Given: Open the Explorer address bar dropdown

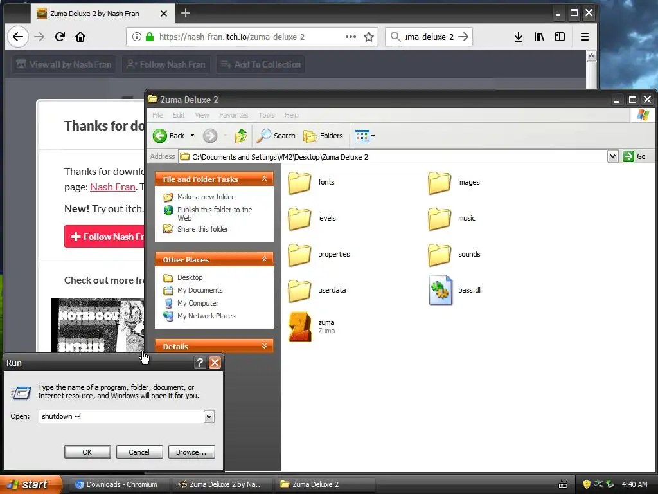Looking at the screenshot, I should (x=612, y=157).
